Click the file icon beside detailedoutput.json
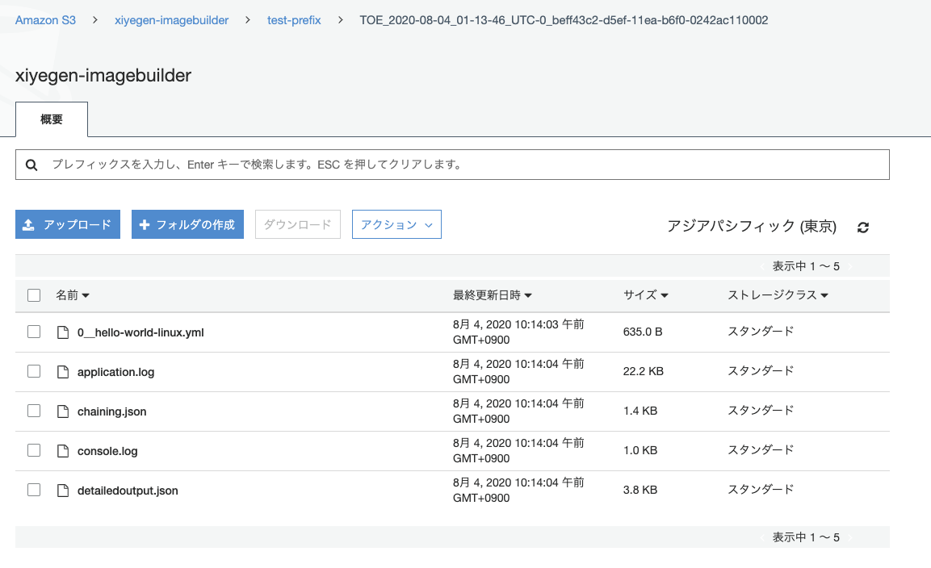 (x=62, y=491)
